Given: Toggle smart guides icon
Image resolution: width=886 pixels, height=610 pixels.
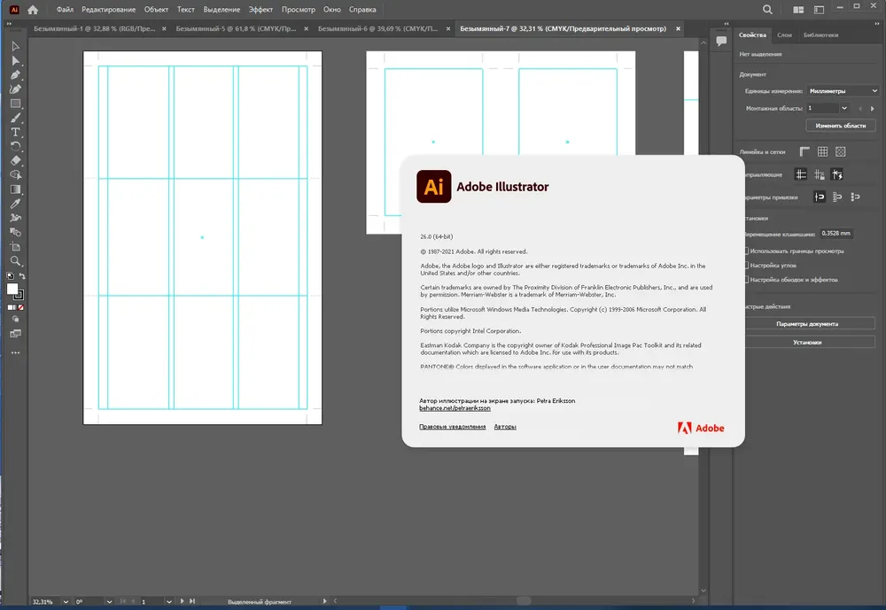Looking at the screenshot, I should 837,174.
